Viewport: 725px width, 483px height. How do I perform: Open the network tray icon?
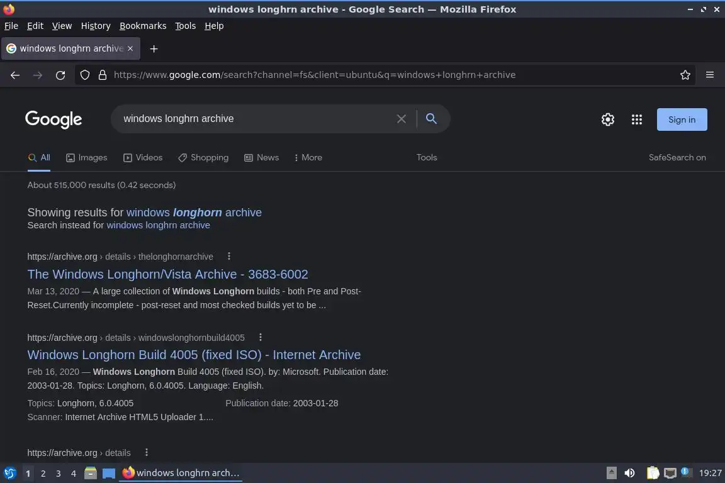[x=670, y=473]
